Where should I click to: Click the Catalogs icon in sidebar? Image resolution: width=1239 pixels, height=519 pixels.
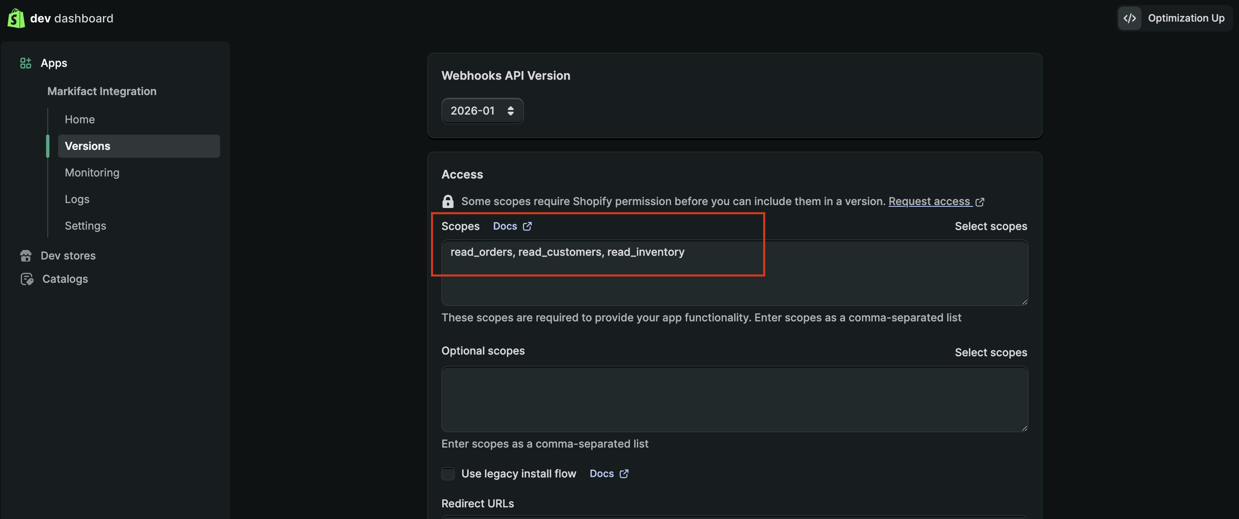click(27, 279)
